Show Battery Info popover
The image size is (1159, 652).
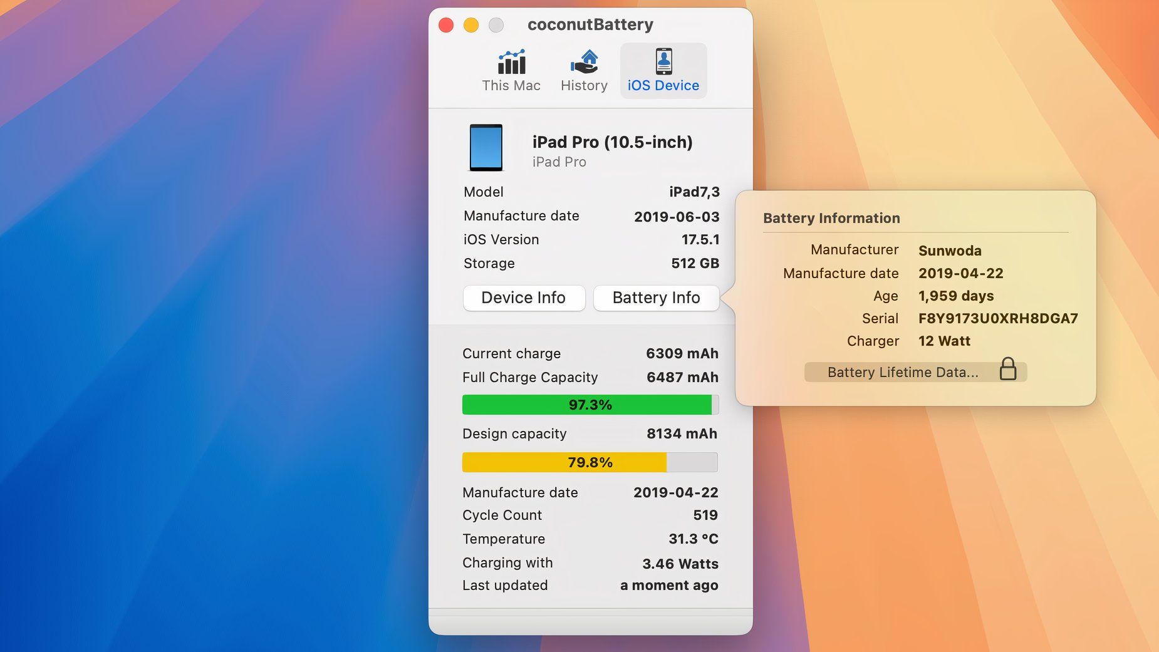tap(656, 298)
